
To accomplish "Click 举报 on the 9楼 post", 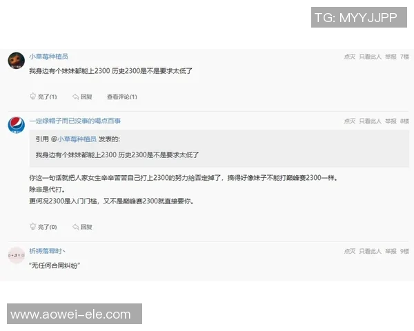I will tap(391, 251).
